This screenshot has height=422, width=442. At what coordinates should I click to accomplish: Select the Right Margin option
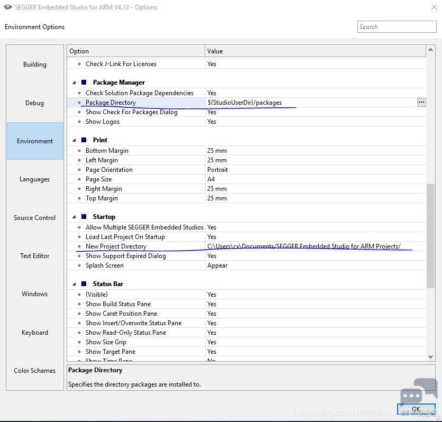click(x=104, y=189)
